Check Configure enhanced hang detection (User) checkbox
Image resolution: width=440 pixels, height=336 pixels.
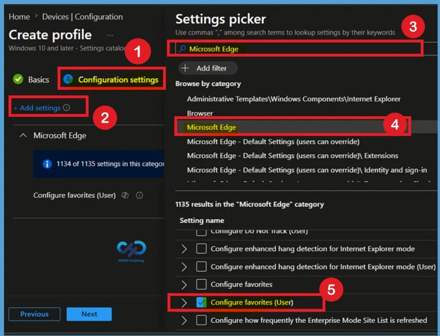coord(201,267)
